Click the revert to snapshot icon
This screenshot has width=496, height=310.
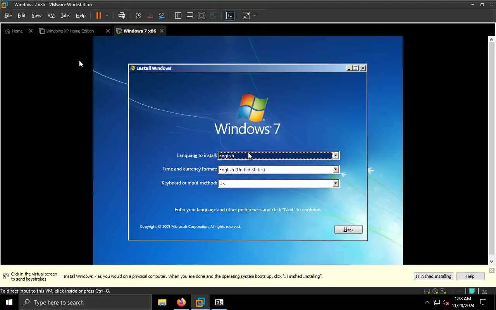coord(150,15)
